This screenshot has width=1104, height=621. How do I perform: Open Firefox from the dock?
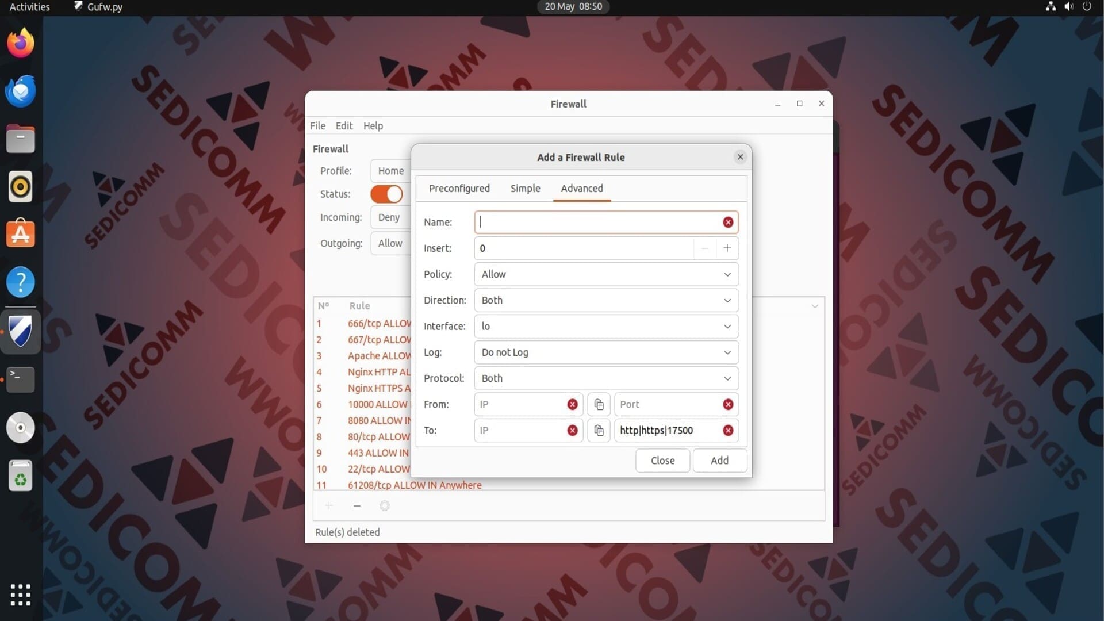[x=21, y=43]
